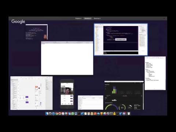This screenshot has height=132, width=176.
Task: Select the small file list window
Action: point(91,103)
